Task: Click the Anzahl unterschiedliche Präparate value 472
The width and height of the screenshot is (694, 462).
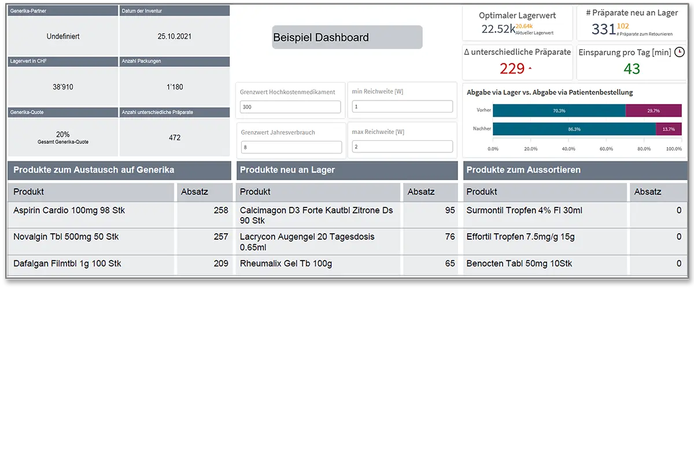Action: coord(175,137)
